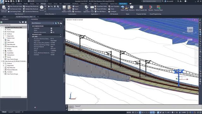Click Set Working Folder
The height and width of the screenshot is (114, 202).
(14, 11)
